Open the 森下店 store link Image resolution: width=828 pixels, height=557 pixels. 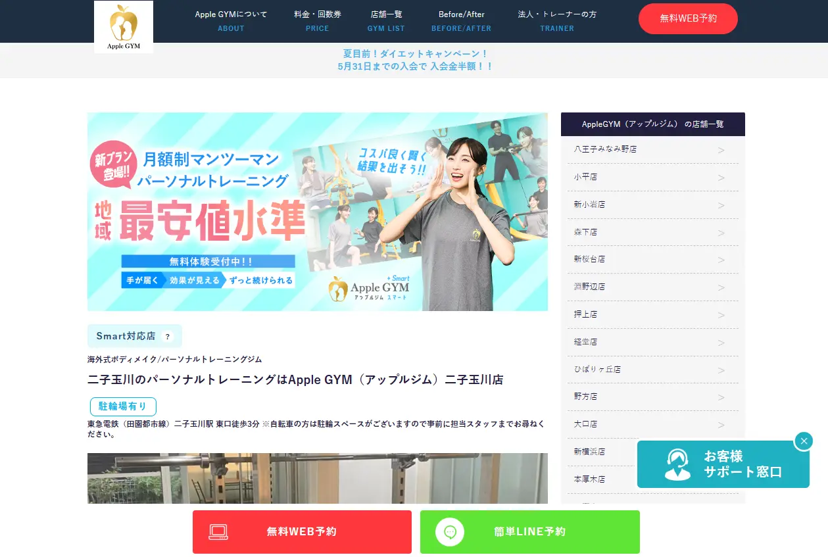click(x=585, y=232)
